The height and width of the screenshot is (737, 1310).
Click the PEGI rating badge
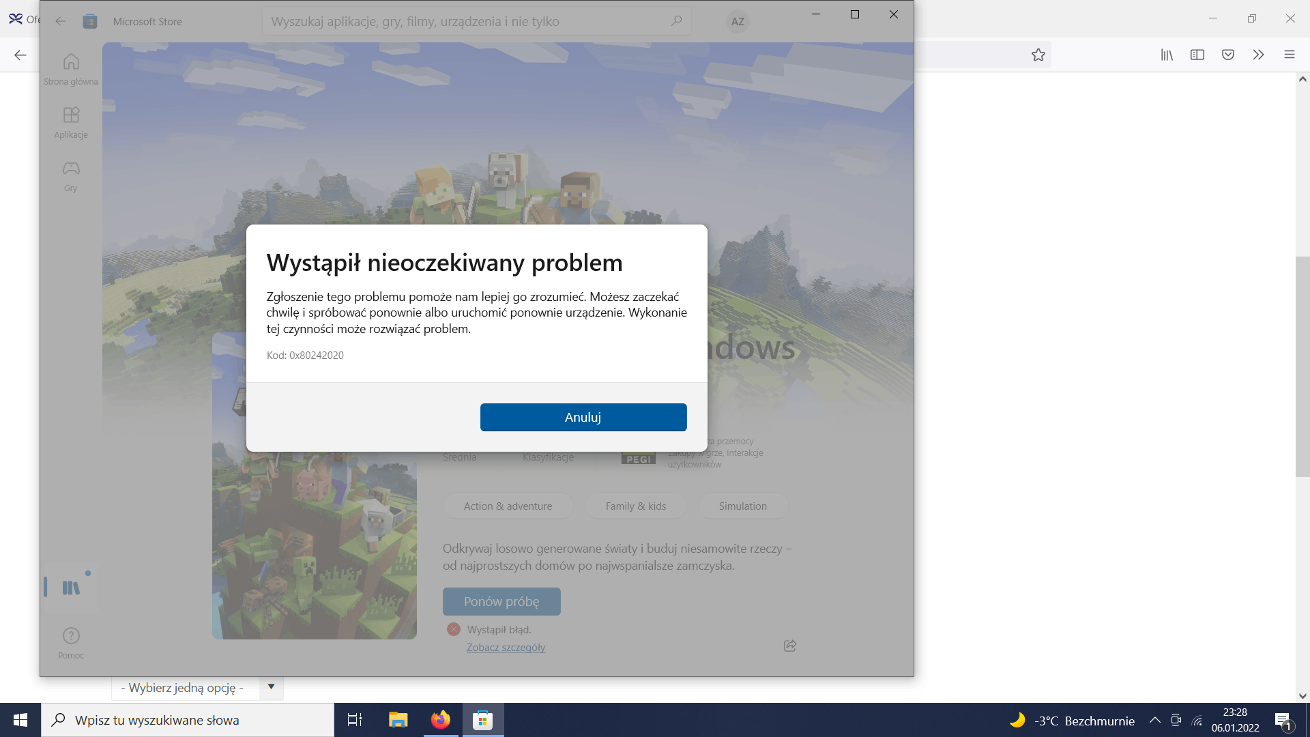639,458
